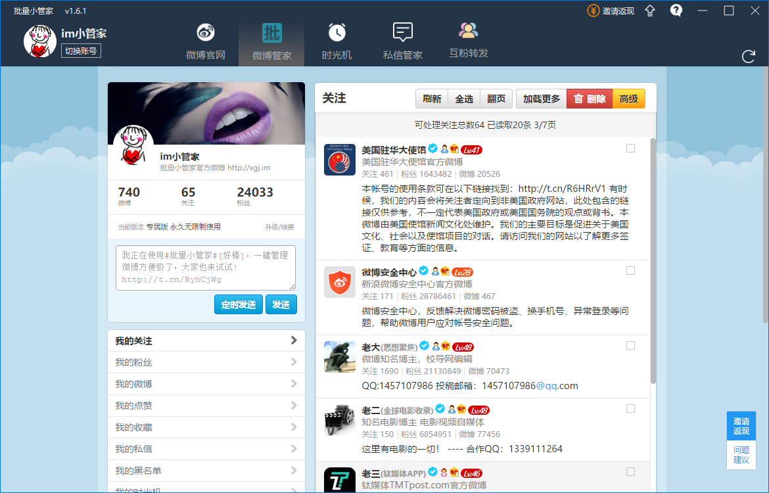Screen dimensions: 769x493
Task: Select the 微博管家 batch icon
Action: [271, 33]
